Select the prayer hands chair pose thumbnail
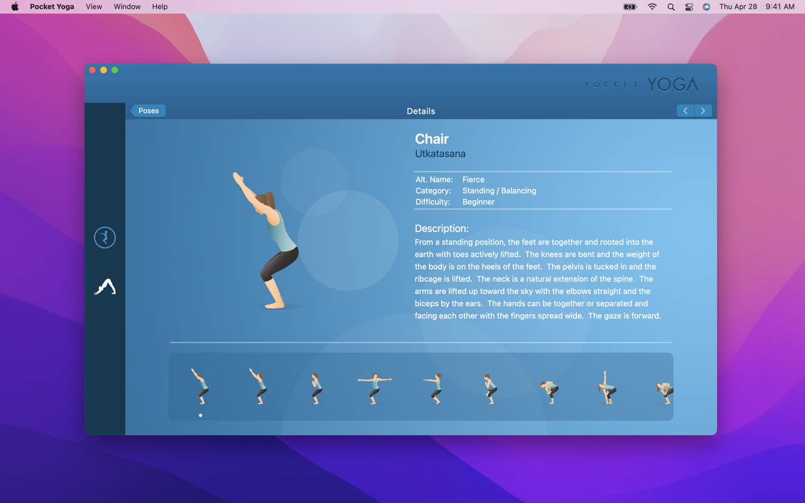This screenshot has height=503, width=805. point(316,388)
